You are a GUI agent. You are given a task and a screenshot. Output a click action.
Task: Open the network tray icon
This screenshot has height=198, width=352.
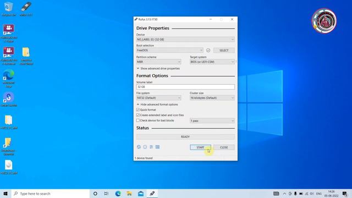click(x=306, y=194)
